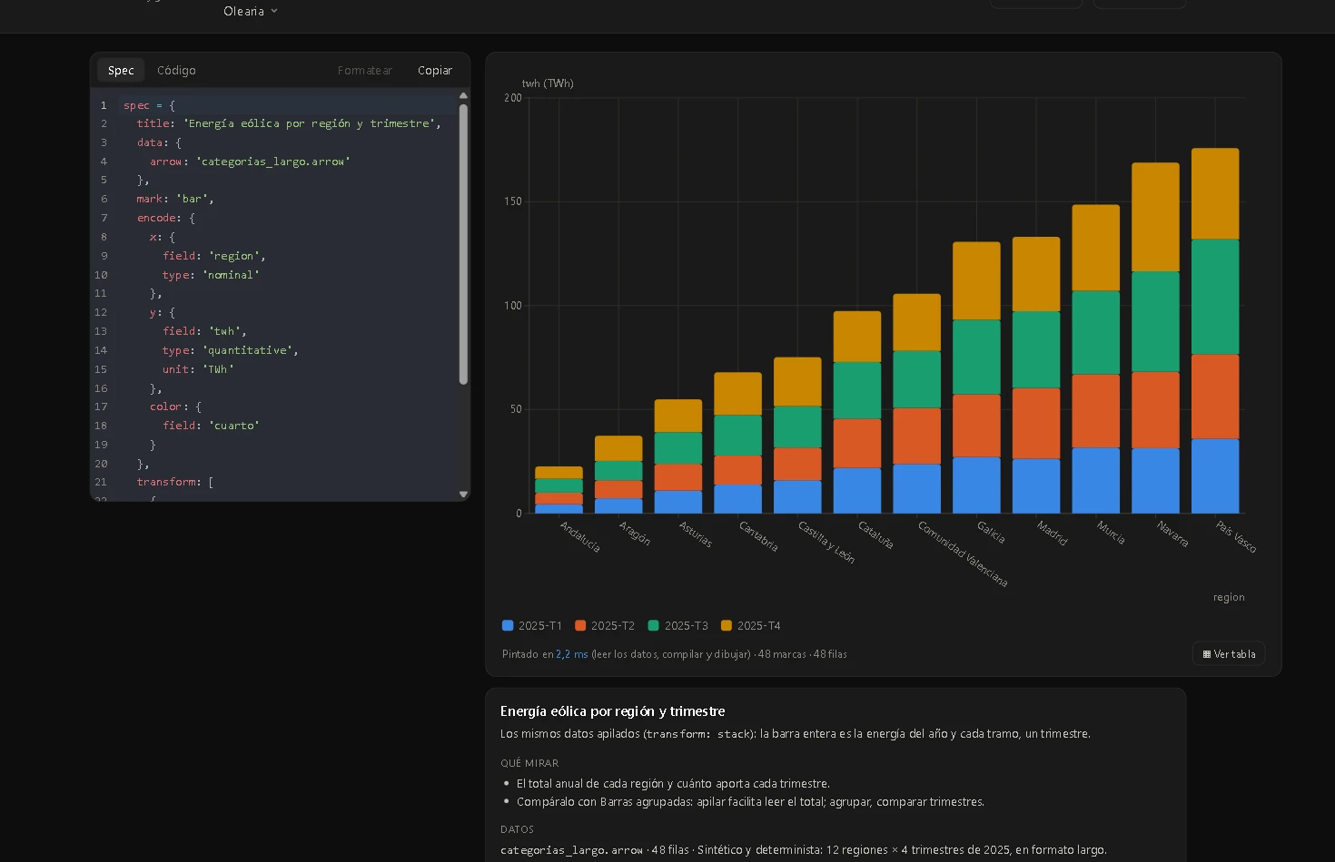Image resolution: width=1335 pixels, height=862 pixels.
Task: Click the QUÉ MIRAR section label
Action: click(529, 763)
